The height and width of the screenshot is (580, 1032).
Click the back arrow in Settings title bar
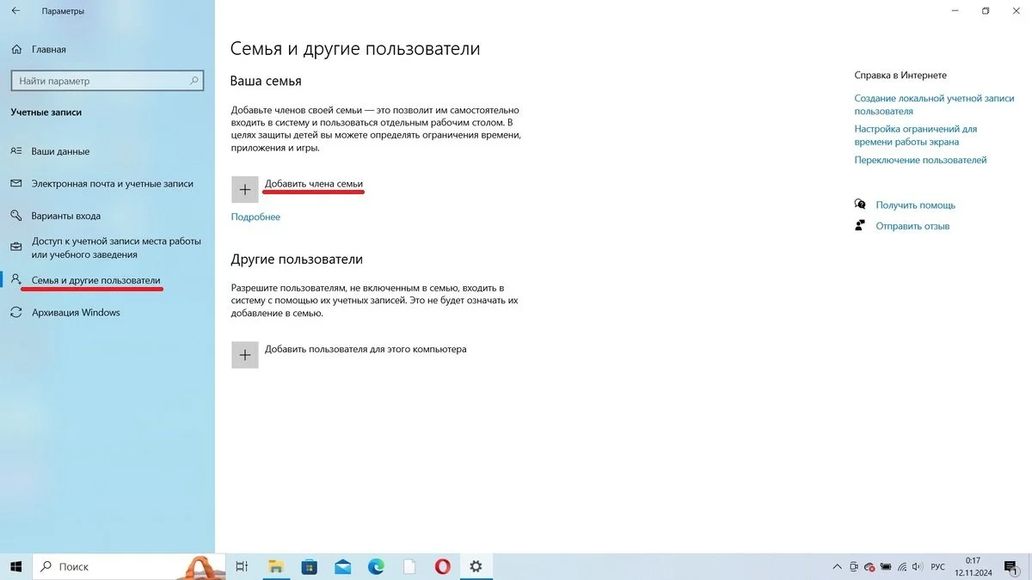[x=15, y=11]
